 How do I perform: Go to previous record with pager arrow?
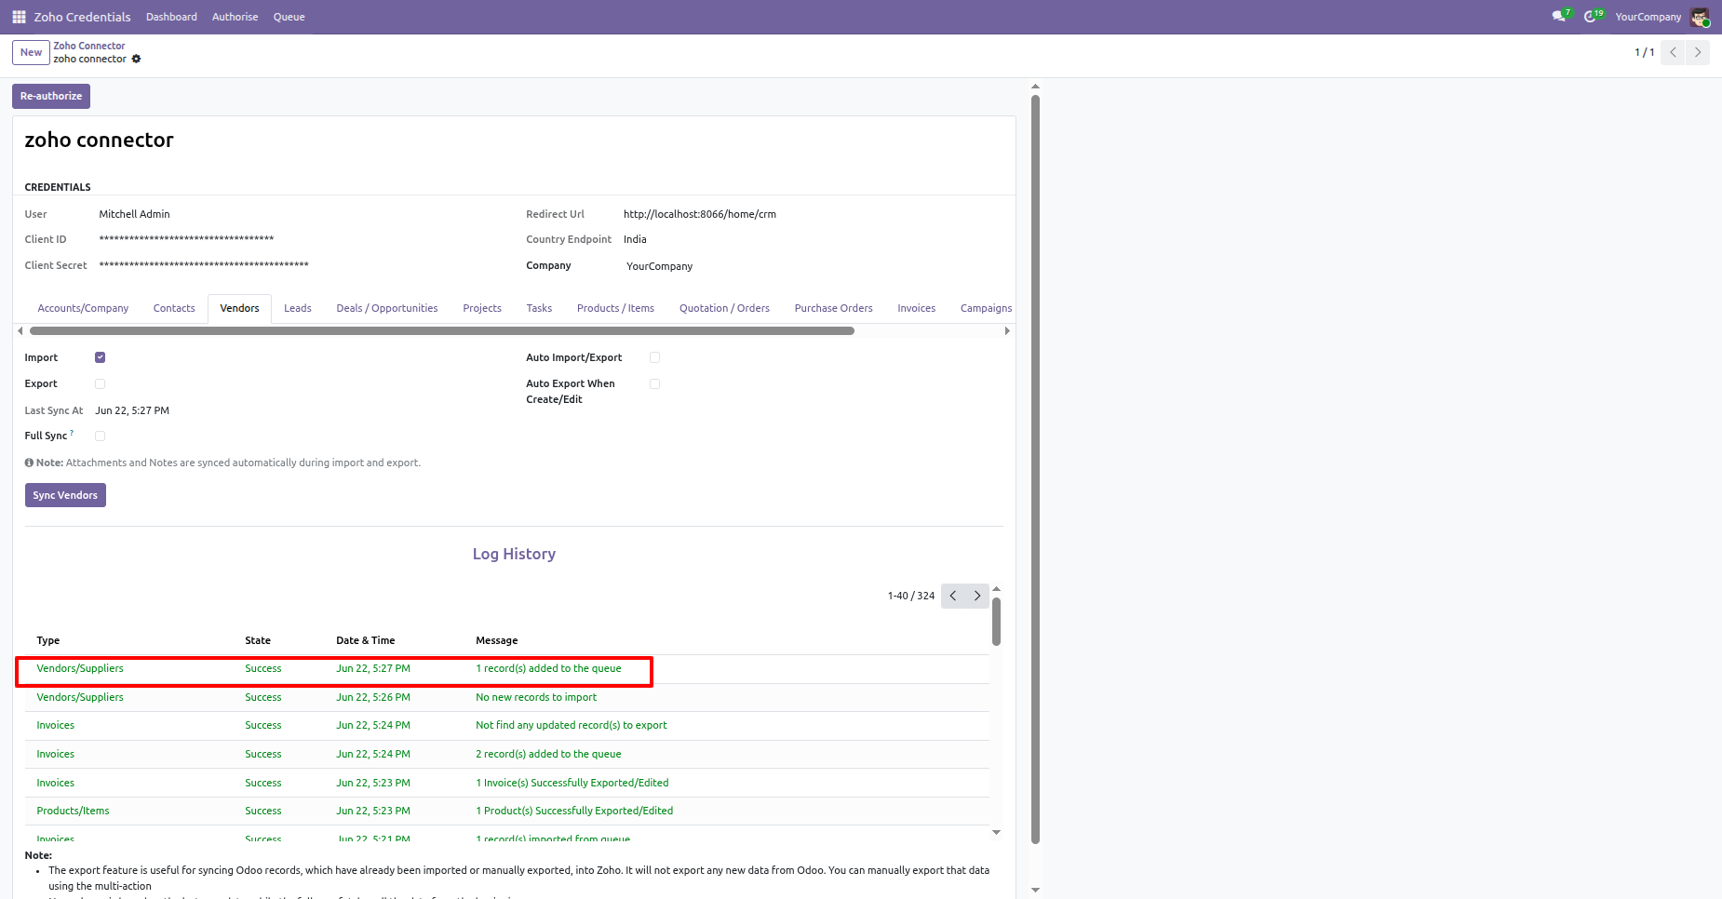click(1673, 52)
